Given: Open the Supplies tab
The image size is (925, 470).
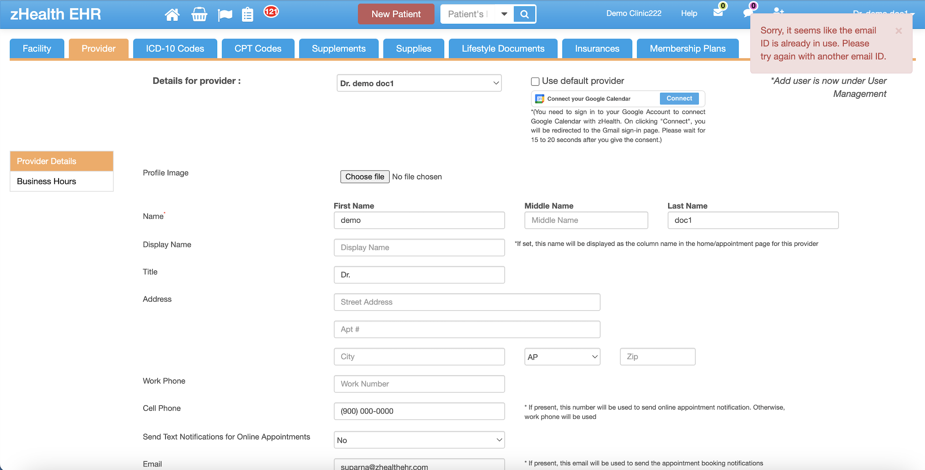Looking at the screenshot, I should [414, 49].
